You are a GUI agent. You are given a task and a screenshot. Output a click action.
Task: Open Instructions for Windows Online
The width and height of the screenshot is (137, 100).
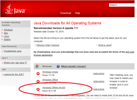[x=99, y=74]
